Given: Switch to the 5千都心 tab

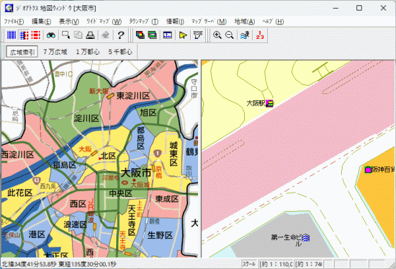Looking at the screenshot, I should pyautogui.click(x=119, y=51).
